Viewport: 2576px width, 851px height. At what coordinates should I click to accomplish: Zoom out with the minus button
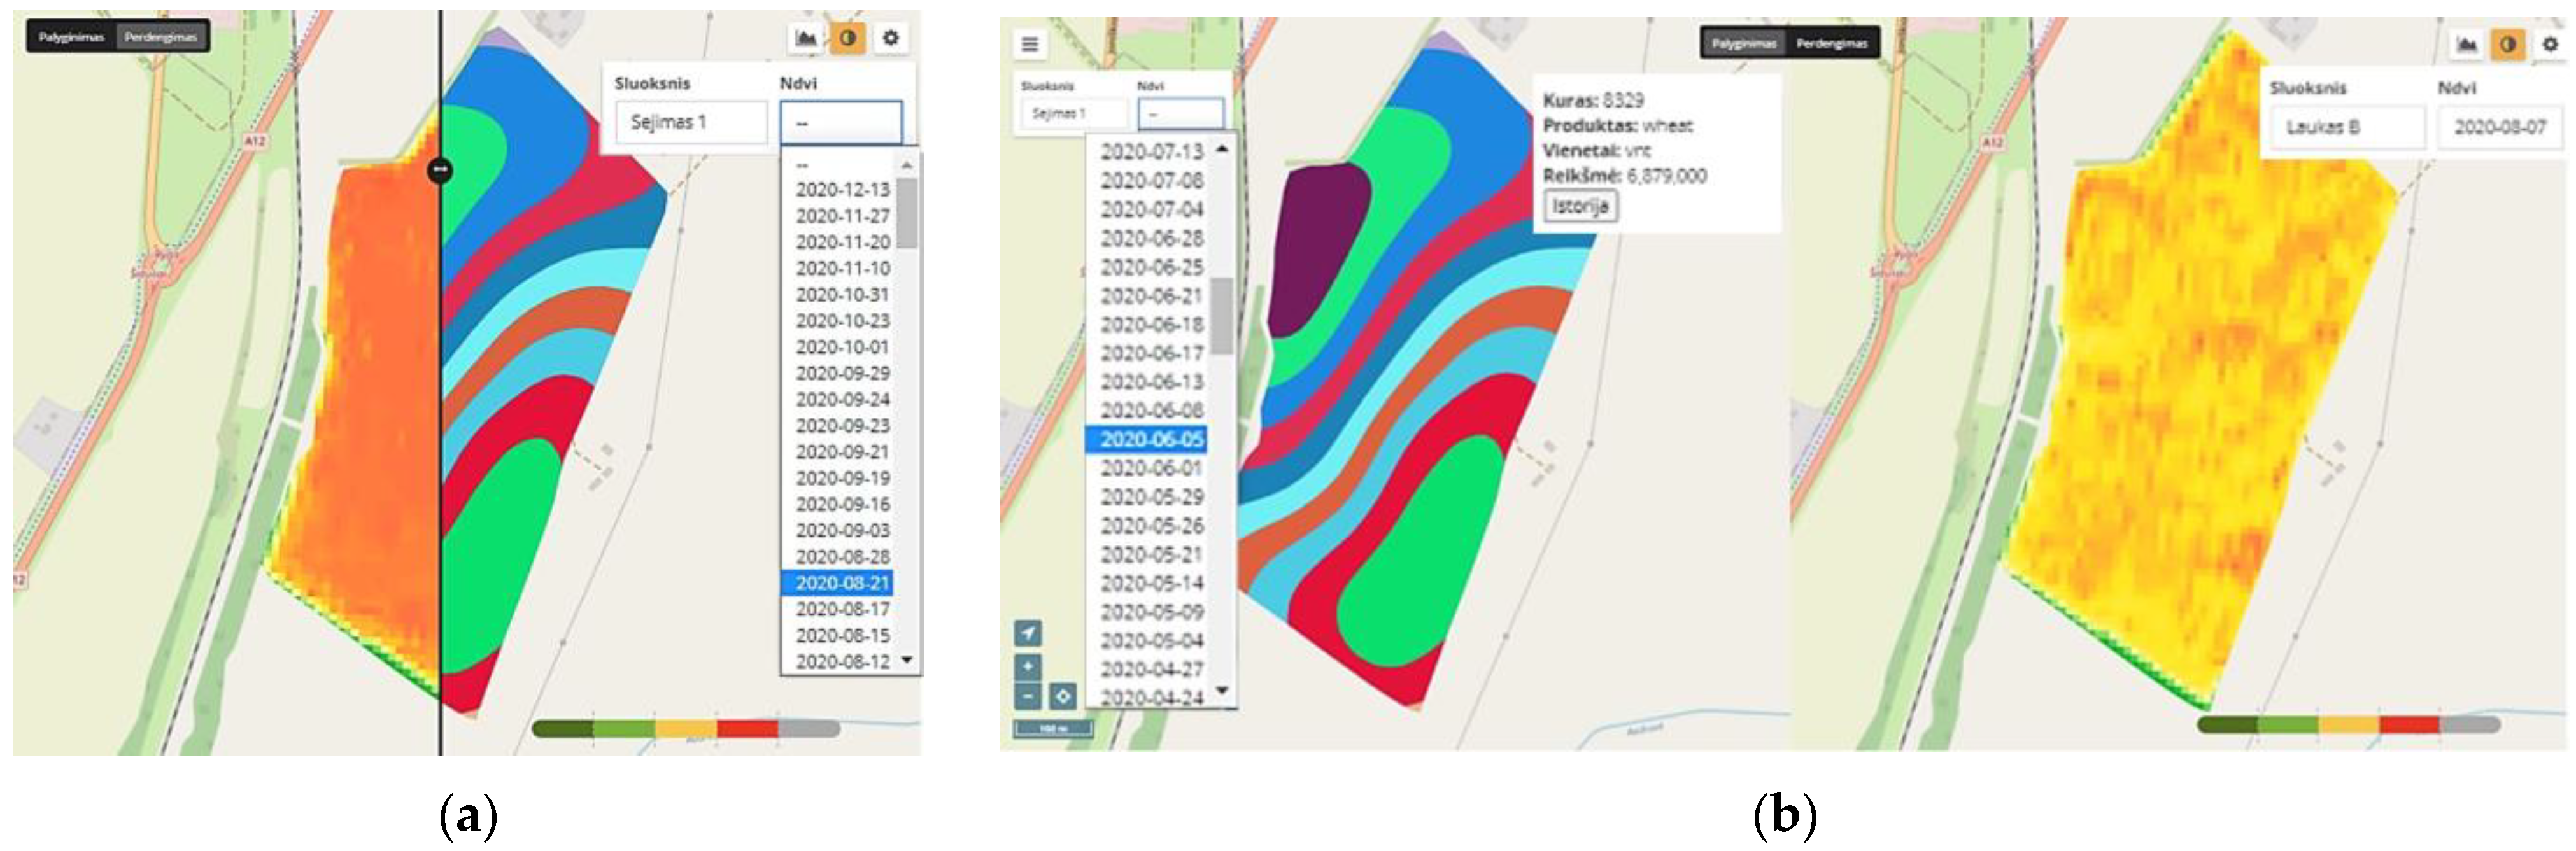click(1027, 696)
